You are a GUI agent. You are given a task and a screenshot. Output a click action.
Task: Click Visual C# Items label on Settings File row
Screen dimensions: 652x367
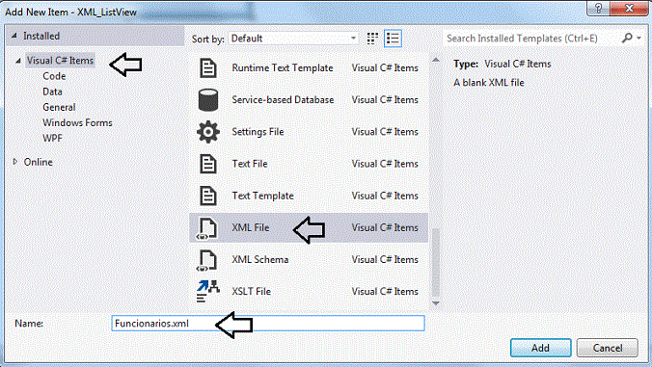tap(385, 132)
